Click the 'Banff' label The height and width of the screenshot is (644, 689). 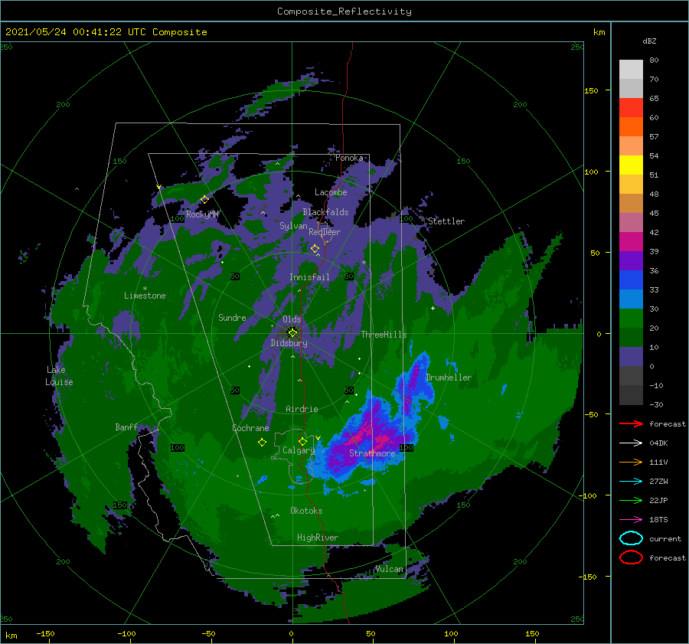click(x=126, y=427)
